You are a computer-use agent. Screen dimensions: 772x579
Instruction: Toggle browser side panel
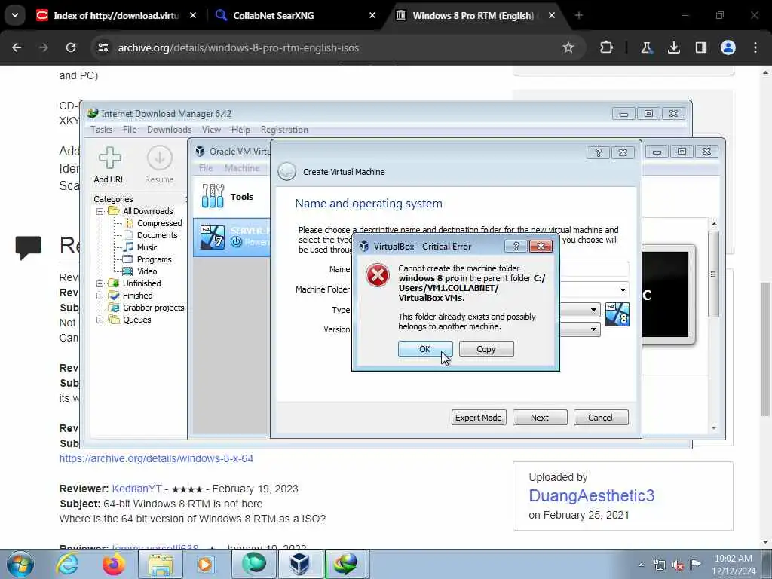click(x=700, y=47)
